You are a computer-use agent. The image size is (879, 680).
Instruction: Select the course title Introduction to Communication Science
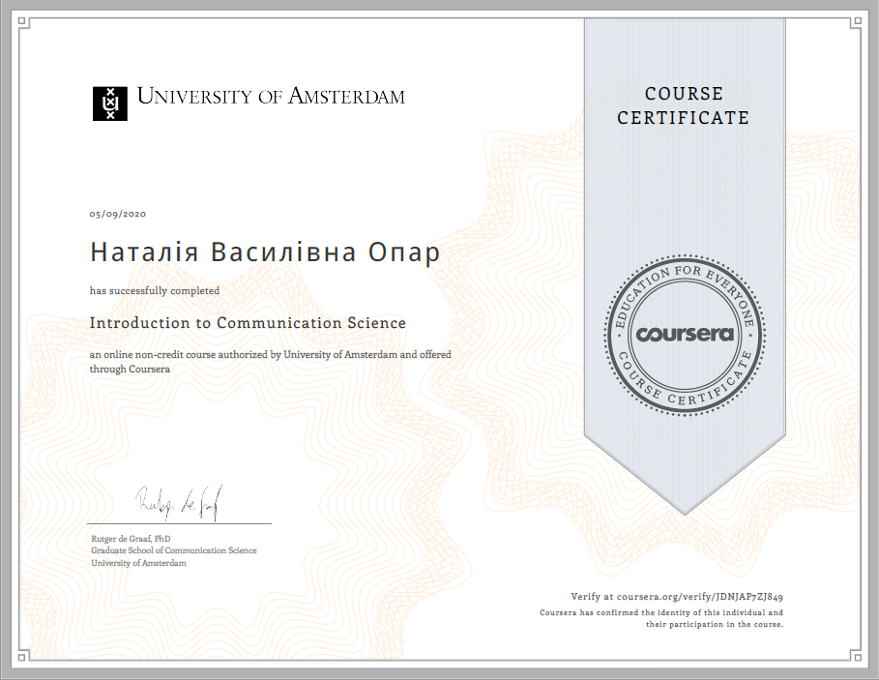[x=248, y=323]
